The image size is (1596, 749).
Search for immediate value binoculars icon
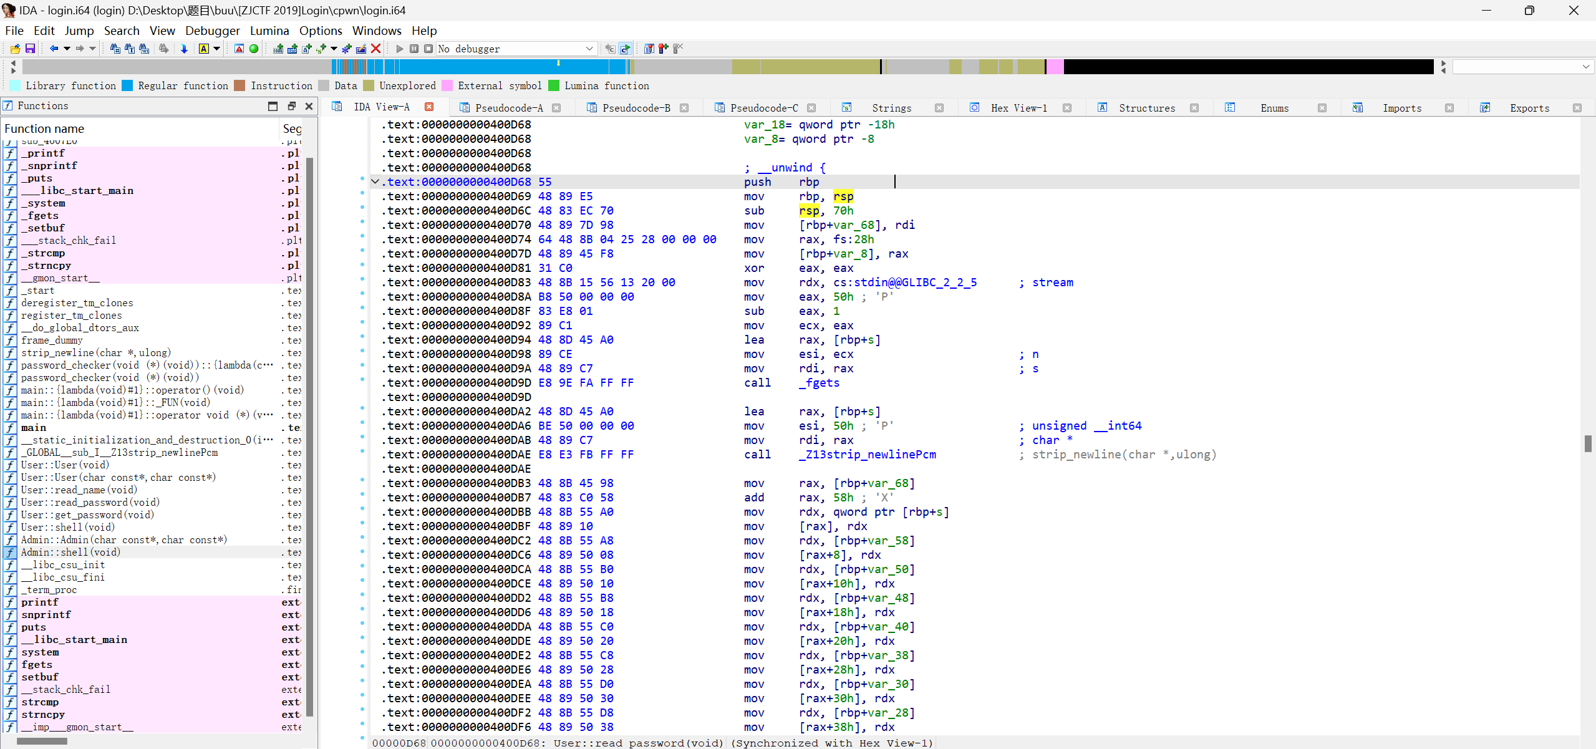click(115, 49)
